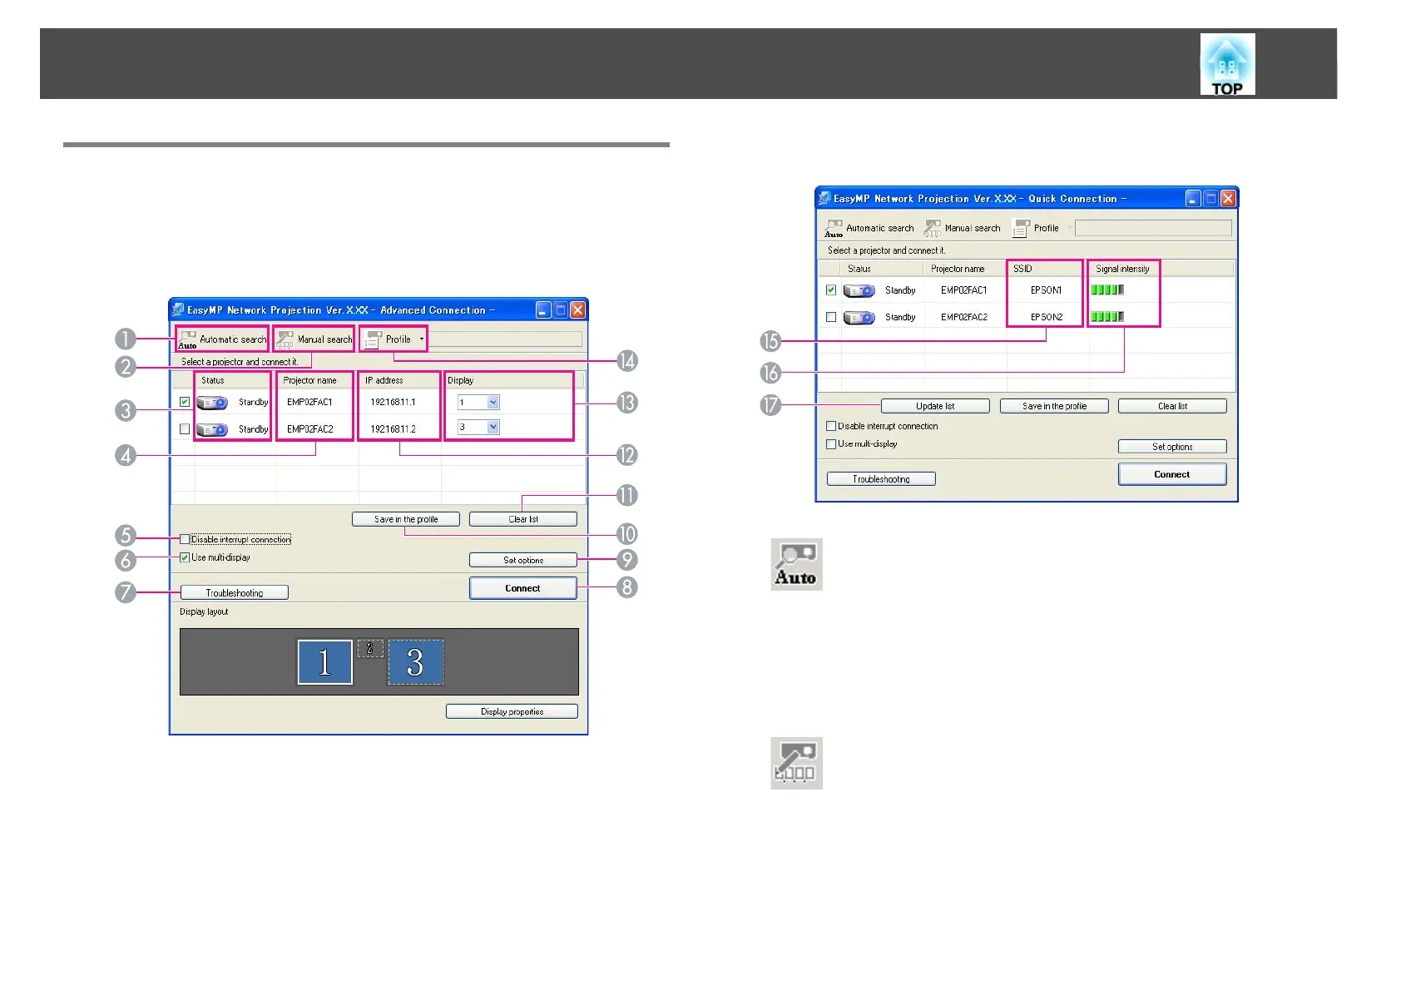The height and width of the screenshot is (990, 1401).
Task: Click the signal intensity bar for EPSON2
Action: coord(1107,317)
